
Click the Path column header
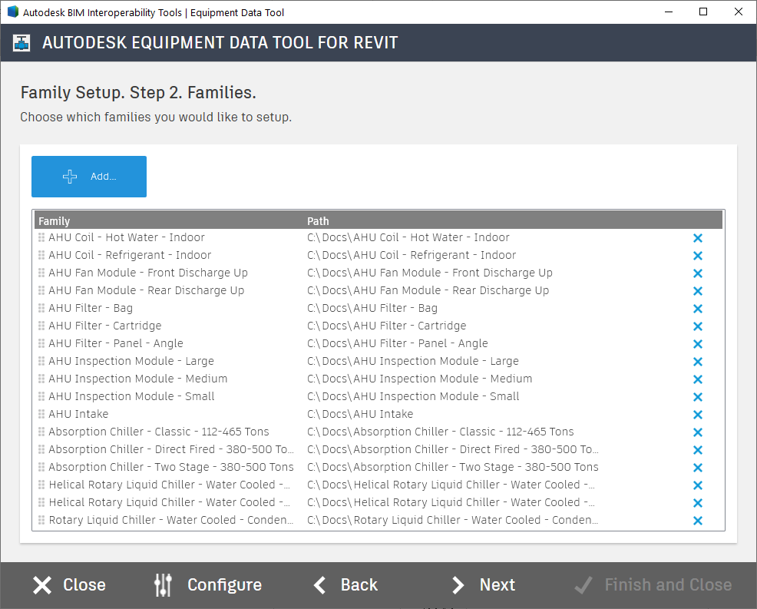click(318, 220)
